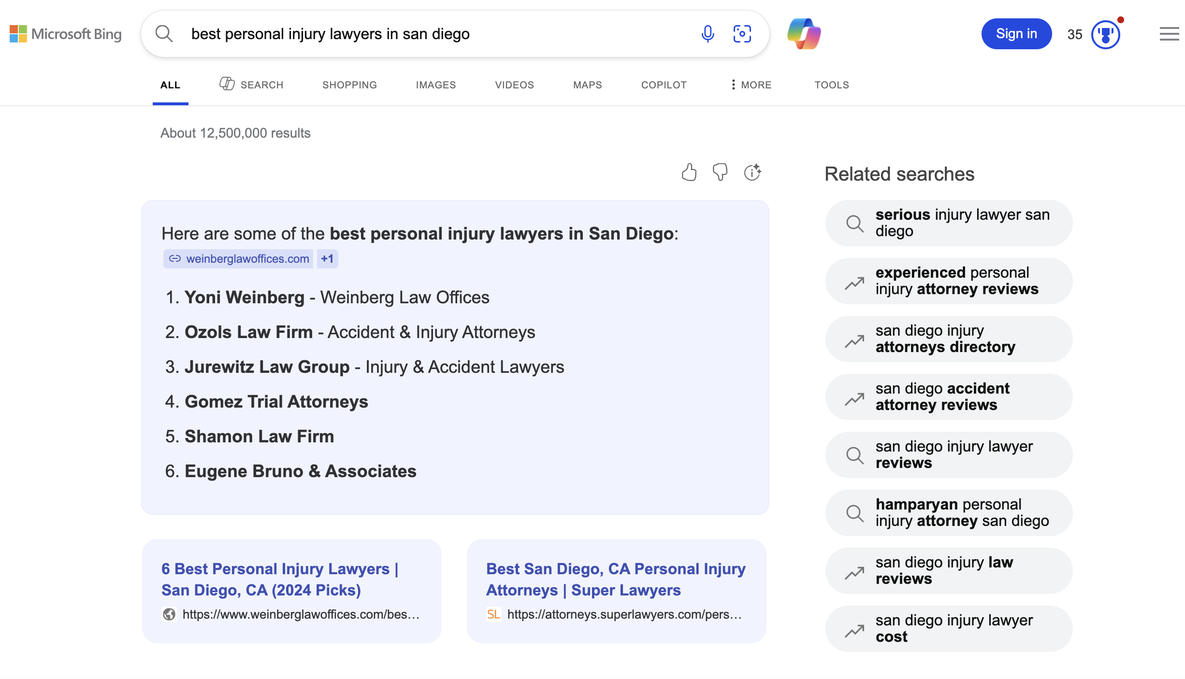The height and width of the screenshot is (679, 1185).
Task: Search san diego injury attorneys directory
Action: coord(949,339)
